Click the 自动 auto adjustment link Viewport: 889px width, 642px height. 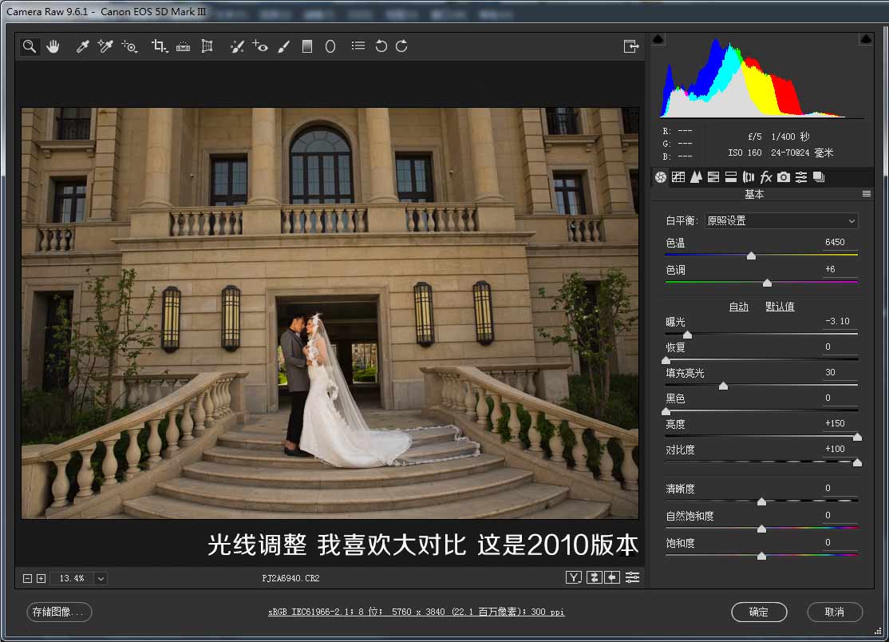739,306
